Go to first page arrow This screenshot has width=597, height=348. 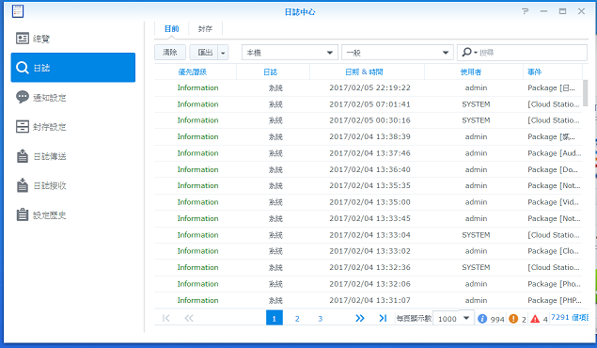[x=166, y=318]
